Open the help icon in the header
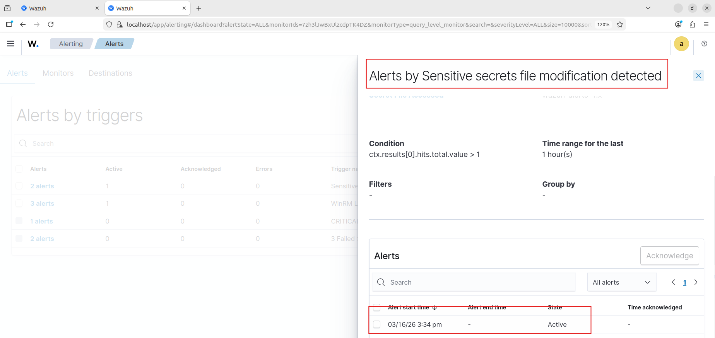 [x=704, y=44]
